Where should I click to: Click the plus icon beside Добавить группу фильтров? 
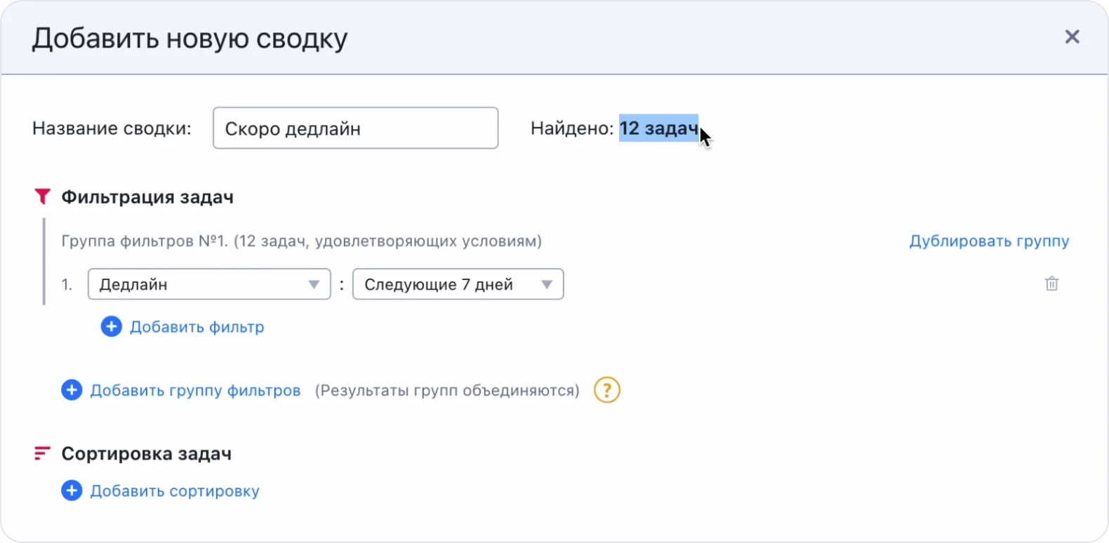[72, 390]
